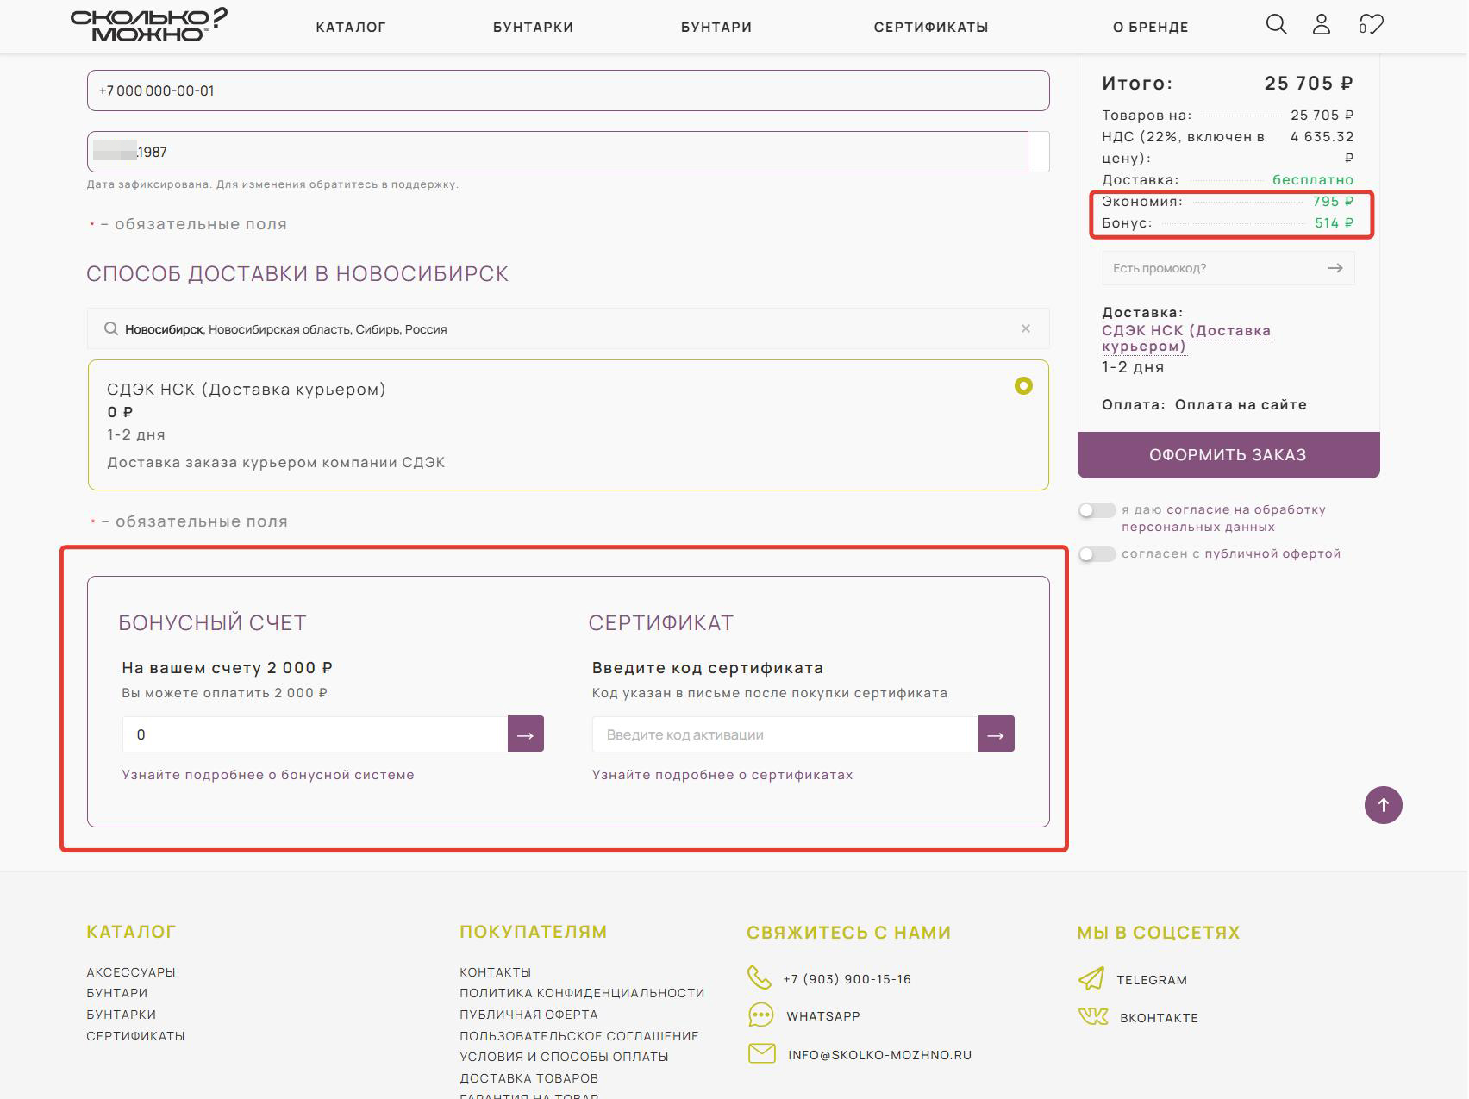
Task: Open Условия и способы оплаты link
Action: pos(564,1057)
